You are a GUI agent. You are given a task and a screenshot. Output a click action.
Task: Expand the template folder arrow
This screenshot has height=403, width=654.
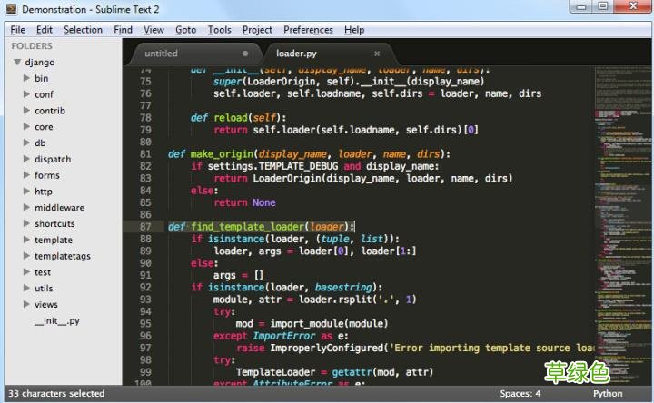pos(26,240)
